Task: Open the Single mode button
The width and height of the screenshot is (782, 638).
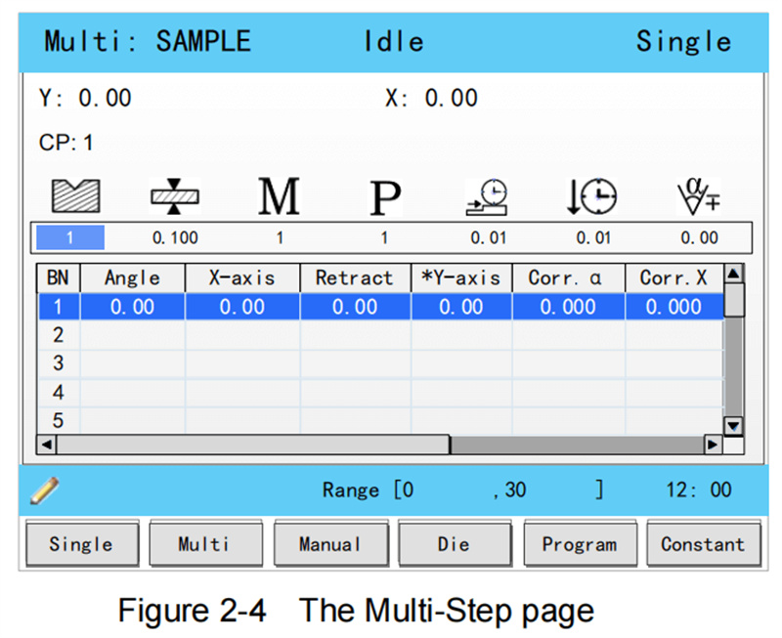Action: 82,544
